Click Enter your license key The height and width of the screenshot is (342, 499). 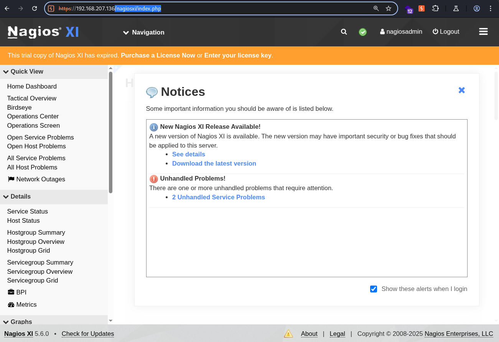click(x=238, y=55)
